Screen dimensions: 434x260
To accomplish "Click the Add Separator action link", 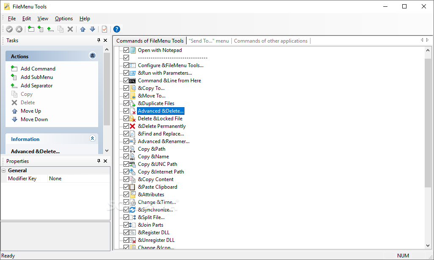I will click(36, 86).
